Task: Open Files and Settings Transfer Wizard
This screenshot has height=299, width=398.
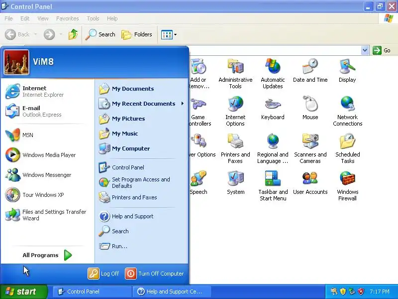Action: [47, 215]
